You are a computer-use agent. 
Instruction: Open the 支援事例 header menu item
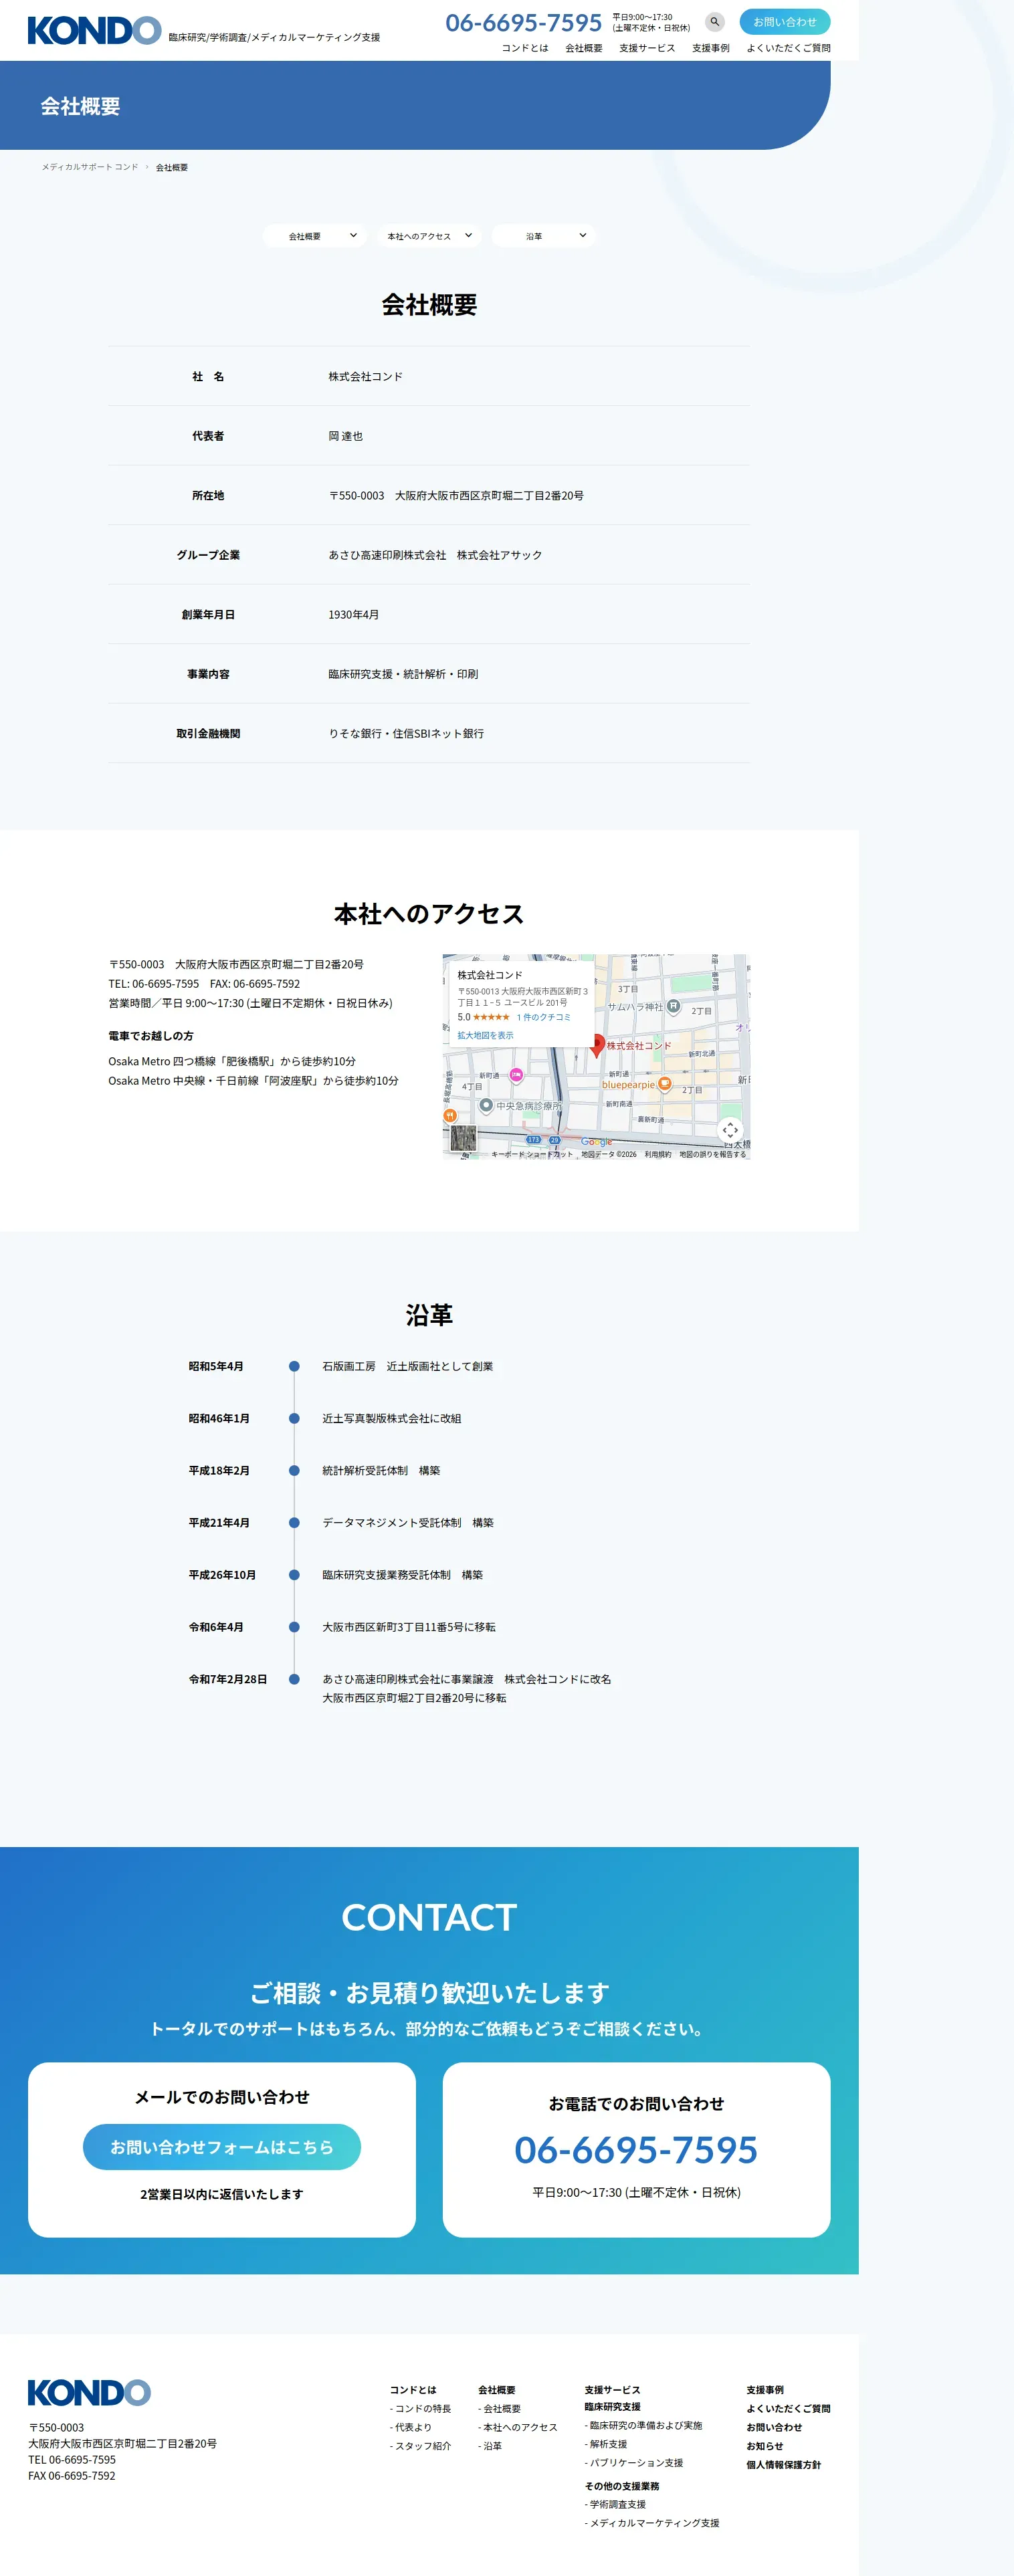pyautogui.click(x=711, y=48)
